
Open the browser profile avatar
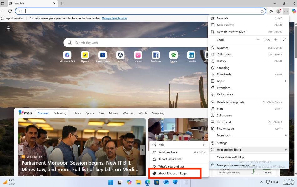(279, 11)
